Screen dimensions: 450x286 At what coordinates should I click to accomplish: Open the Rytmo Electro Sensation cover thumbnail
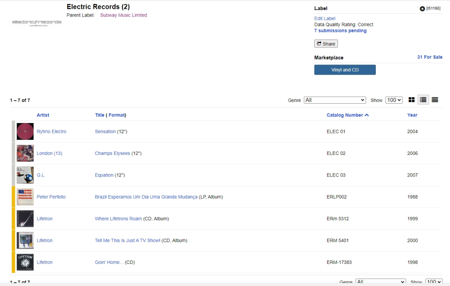(x=25, y=132)
